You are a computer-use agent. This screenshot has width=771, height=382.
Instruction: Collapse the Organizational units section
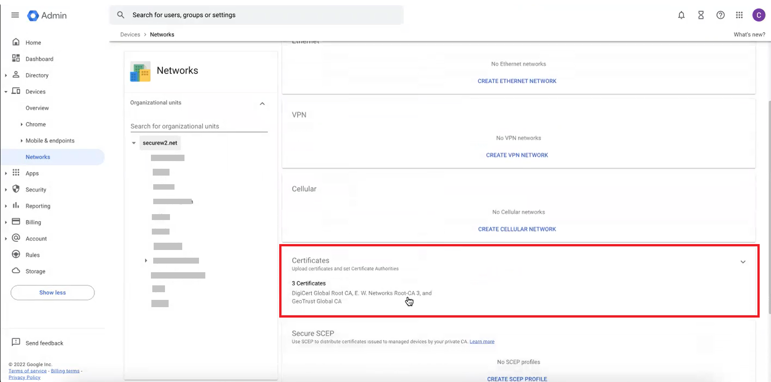[262, 103]
